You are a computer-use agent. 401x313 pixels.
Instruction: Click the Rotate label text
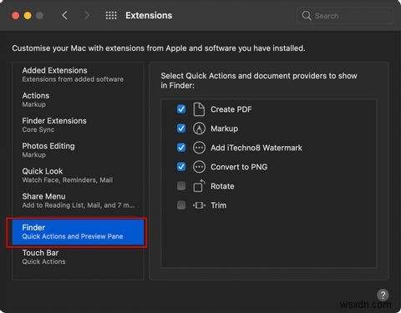222,186
